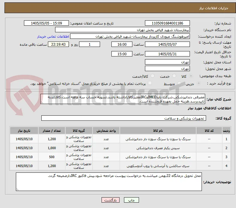Click the شماره نیاز number field

(167, 23)
